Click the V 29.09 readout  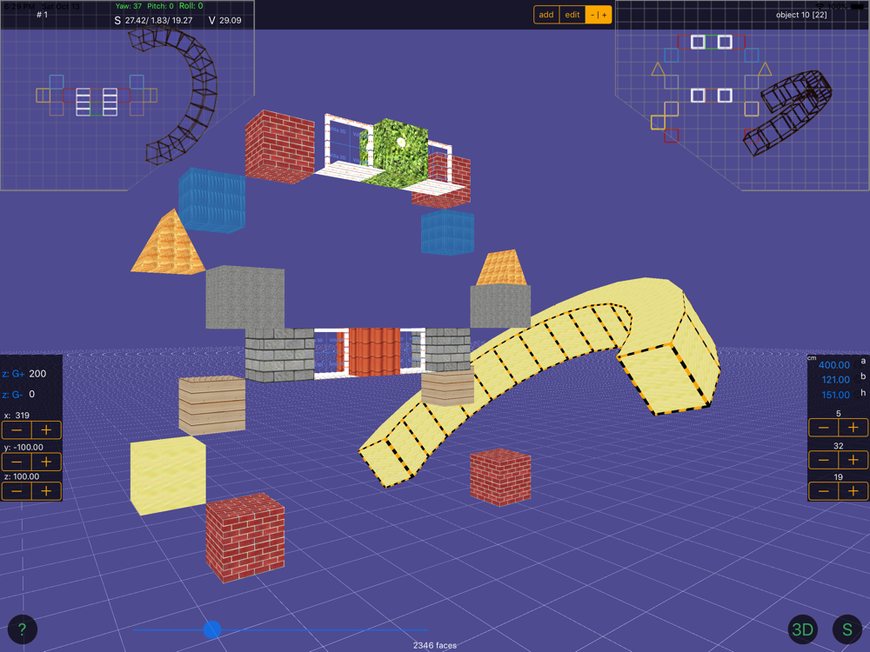pos(224,21)
